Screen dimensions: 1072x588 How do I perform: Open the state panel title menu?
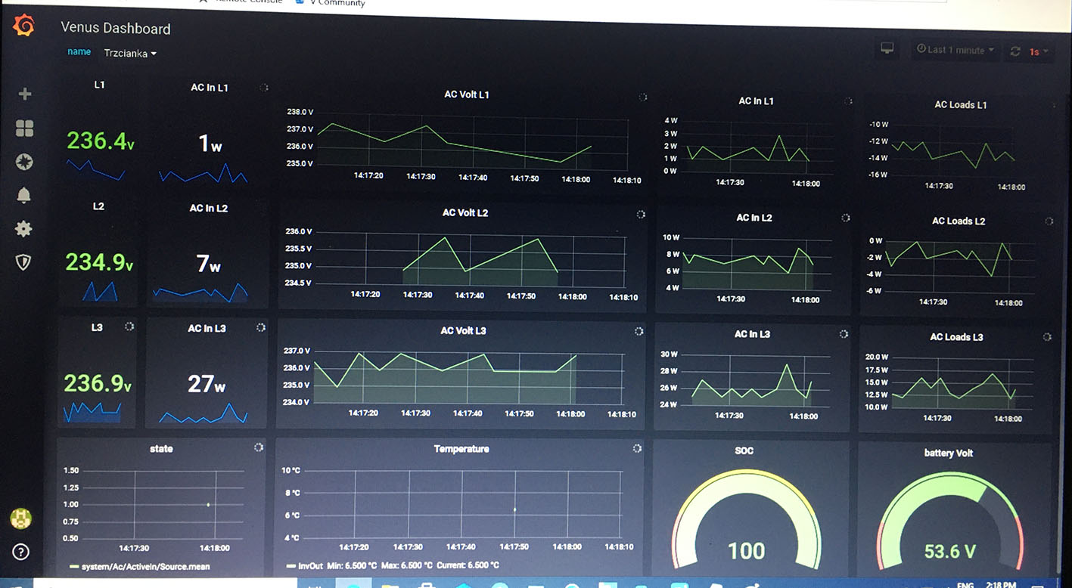[x=161, y=449]
